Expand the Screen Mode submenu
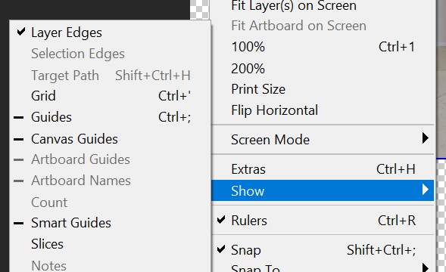 (323, 140)
